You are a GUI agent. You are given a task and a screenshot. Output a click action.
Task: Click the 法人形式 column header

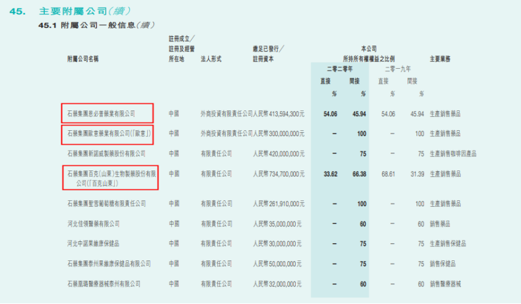pyautogui.click(x=211, y=59)
